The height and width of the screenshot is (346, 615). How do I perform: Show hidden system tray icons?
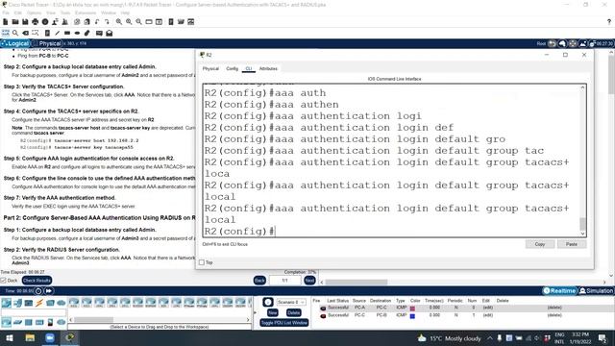(x=490, y=337)
